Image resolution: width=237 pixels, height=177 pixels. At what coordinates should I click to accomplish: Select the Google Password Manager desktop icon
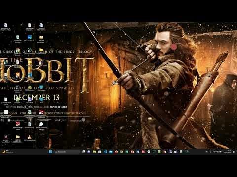41,126
